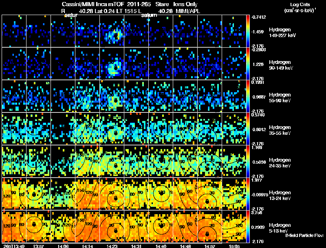Click the 3.758 colorbar value
326x248 pixels.
coord(257,213)
